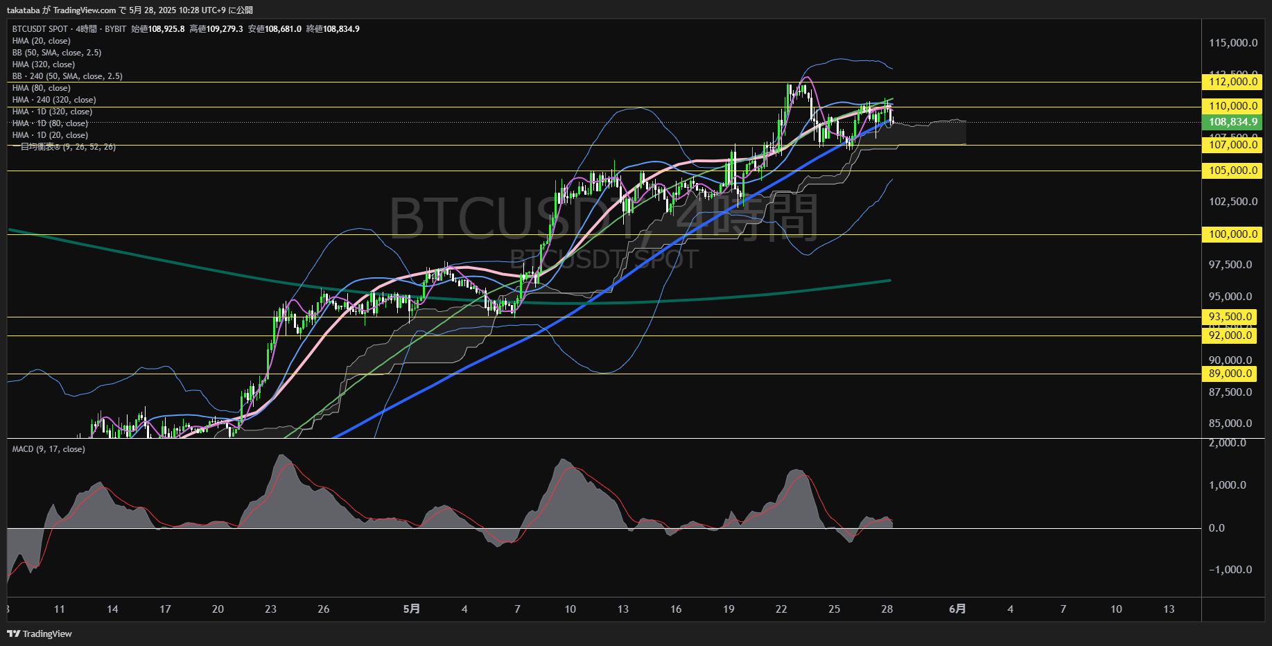Select the 102,500.0 price axis value

pos(1233,202)
